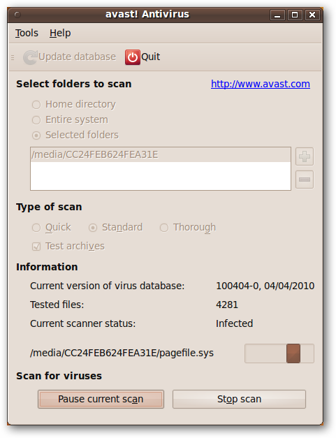Click the avast! Antivirus title text
The height and width of the screenshot is (438, 336).
click(x=147, y=14)
